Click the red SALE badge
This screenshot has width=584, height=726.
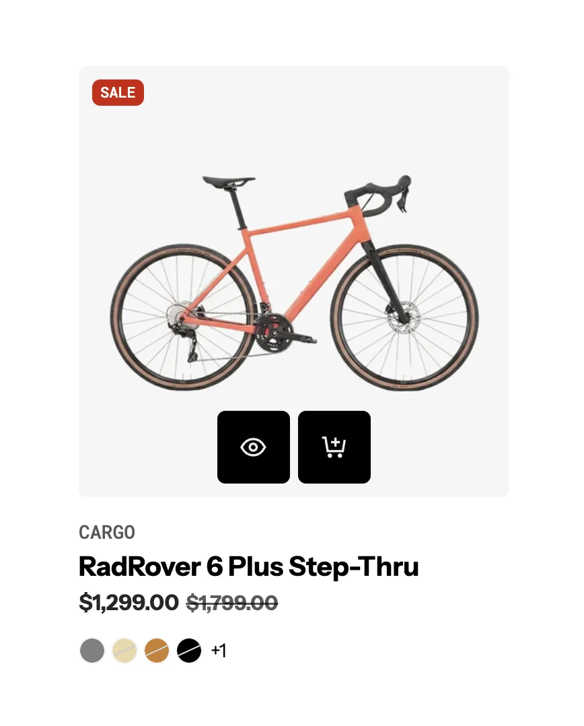(118, 93)
